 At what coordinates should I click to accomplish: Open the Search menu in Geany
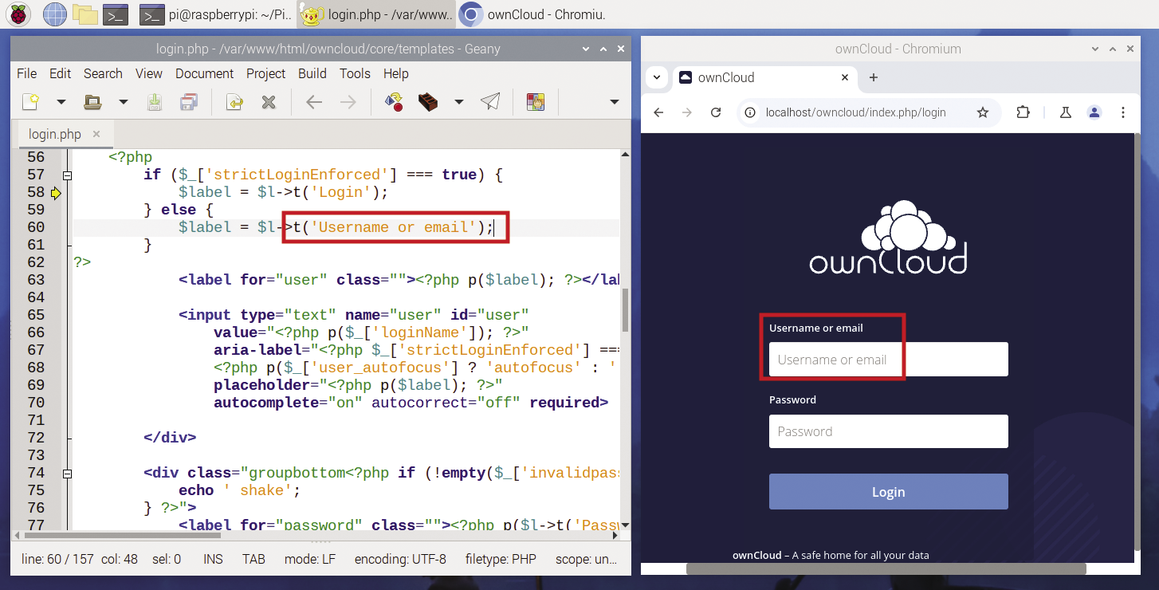[103, 73]
